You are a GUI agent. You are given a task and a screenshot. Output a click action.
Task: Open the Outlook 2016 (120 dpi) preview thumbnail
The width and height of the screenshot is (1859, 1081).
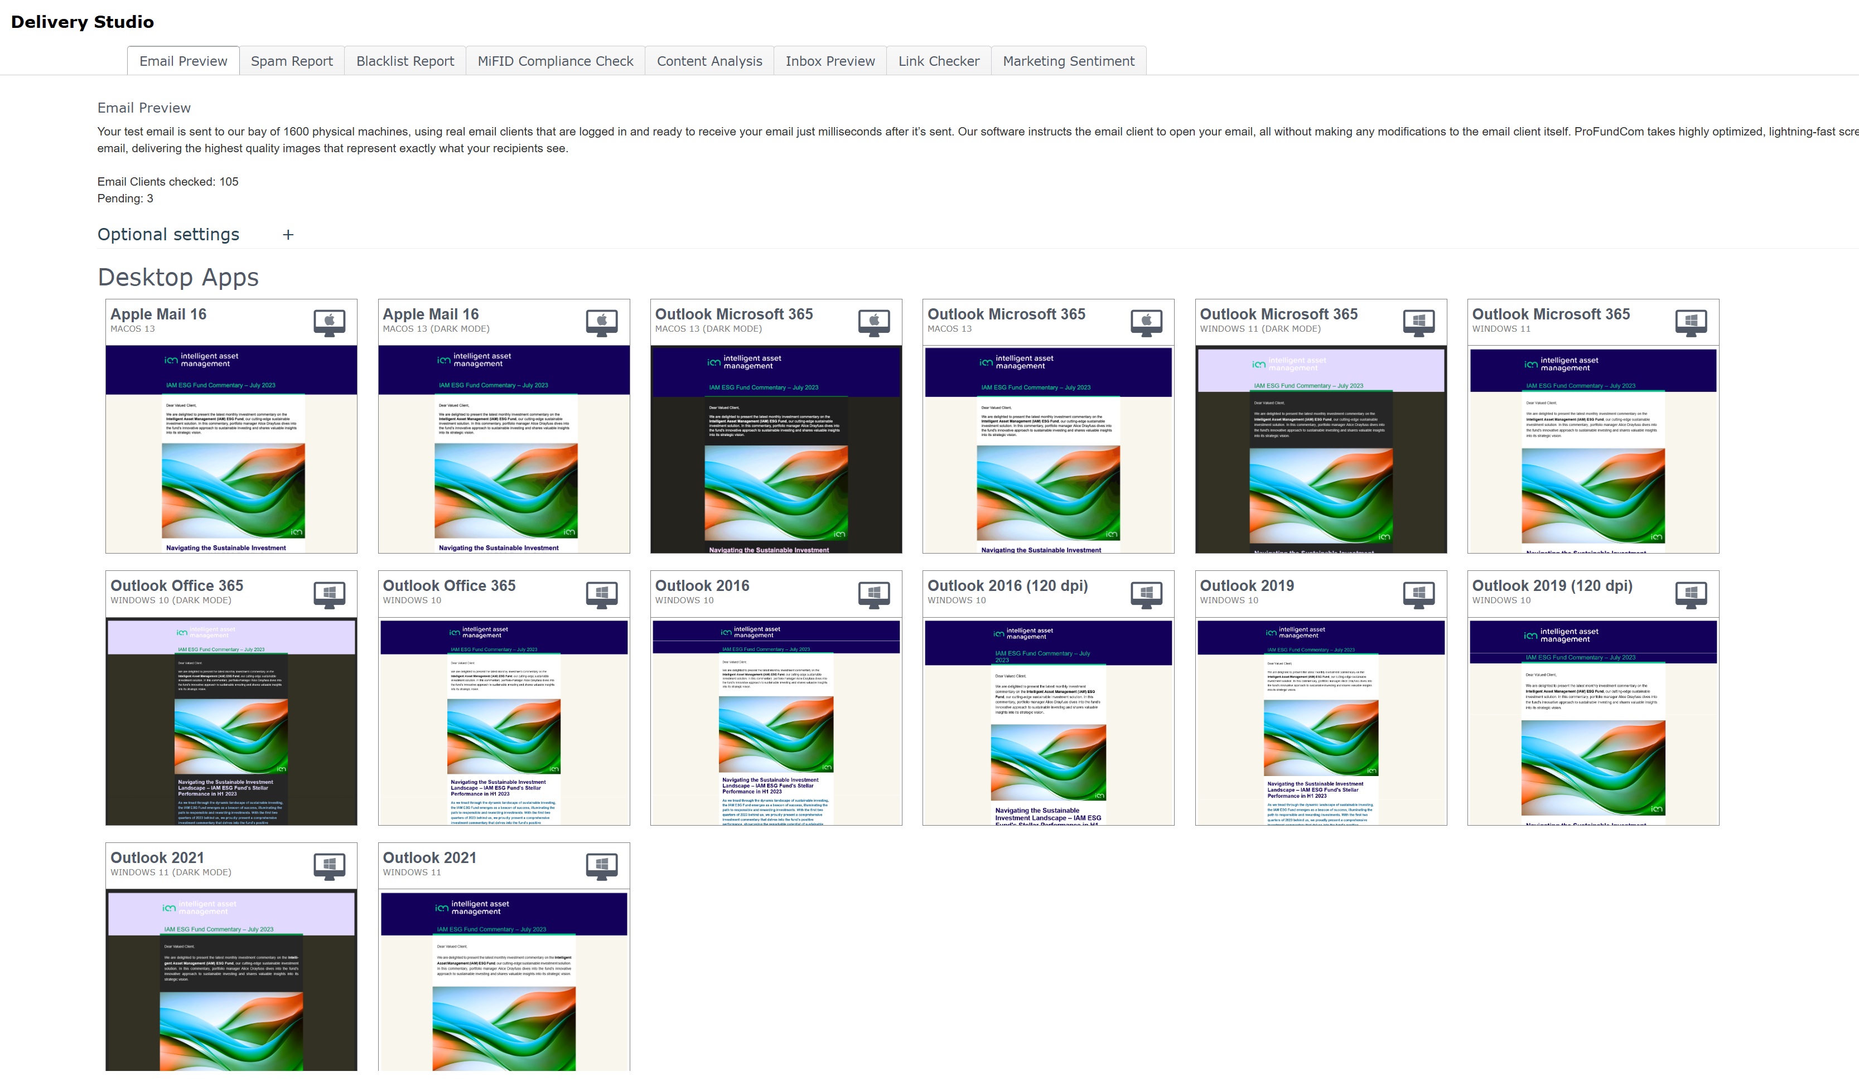coord(1047,721)
